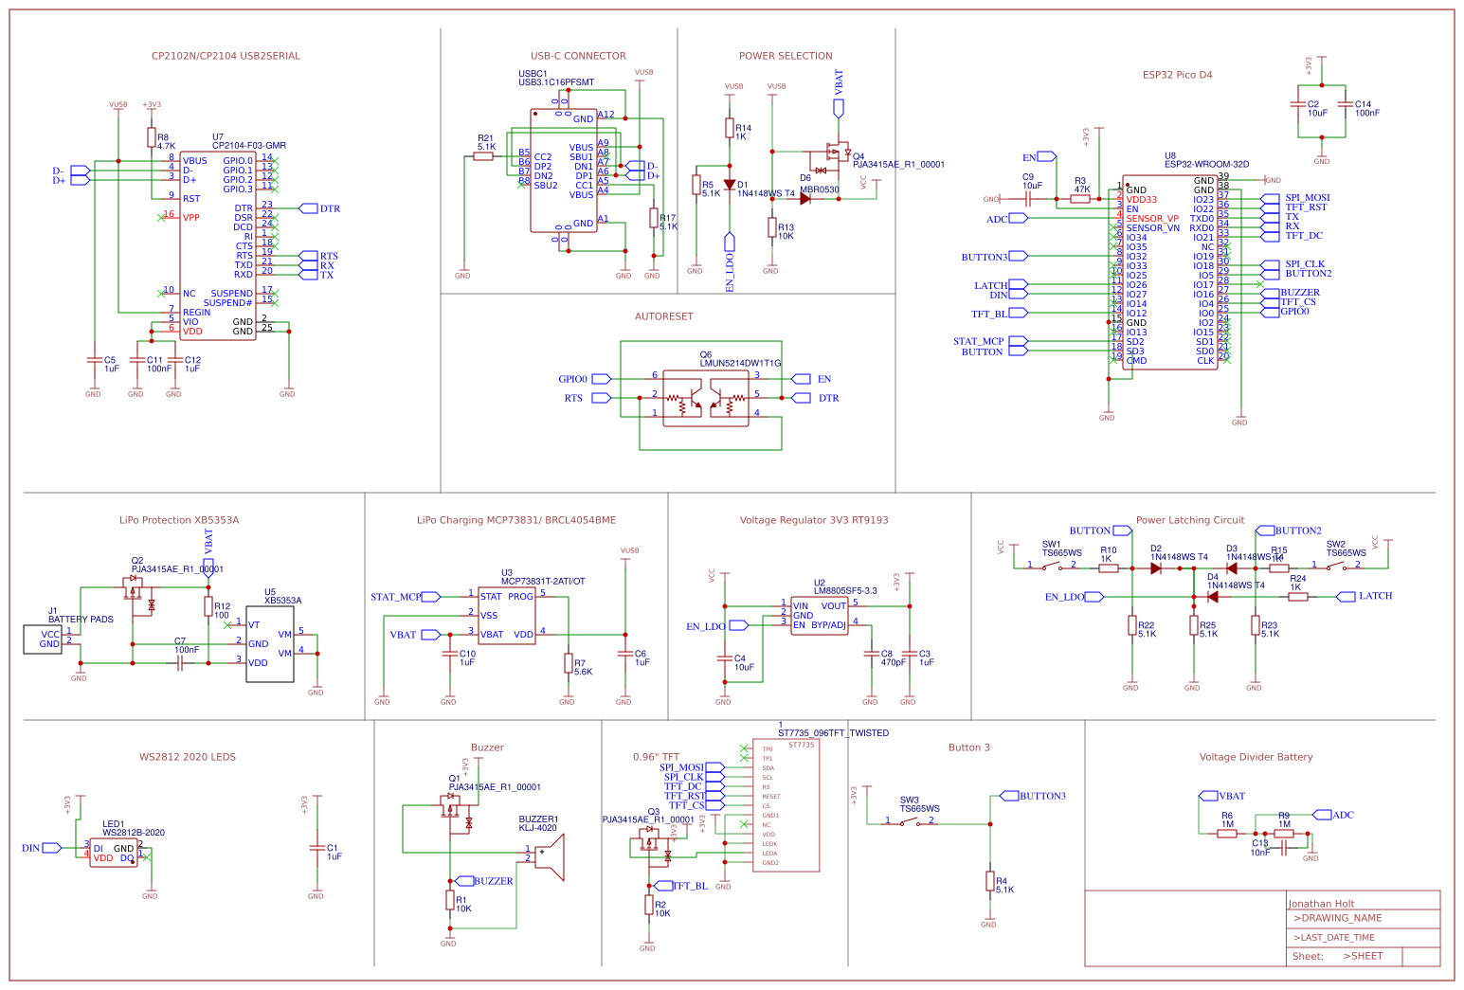Select the dual transistor Q6 in AUTORESET

coord(706,398)
